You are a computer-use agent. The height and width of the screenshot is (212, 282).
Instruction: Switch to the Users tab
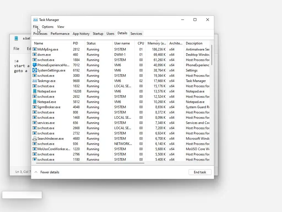[x=110, y=33]
